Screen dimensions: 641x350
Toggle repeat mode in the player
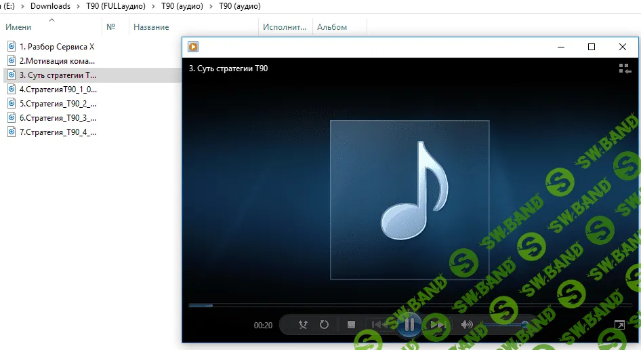point(324,325)
